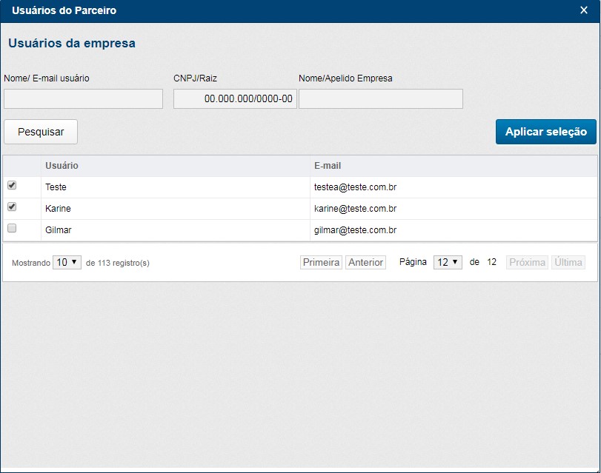Click the disabled Última page button

coord(568,263)
